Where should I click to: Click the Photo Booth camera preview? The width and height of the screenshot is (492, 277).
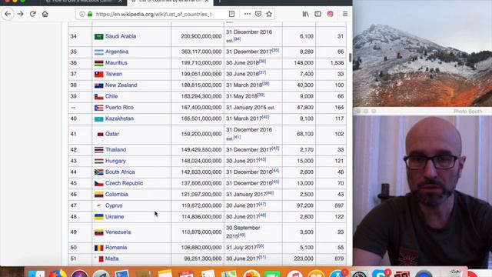click(x=422, y=192)
